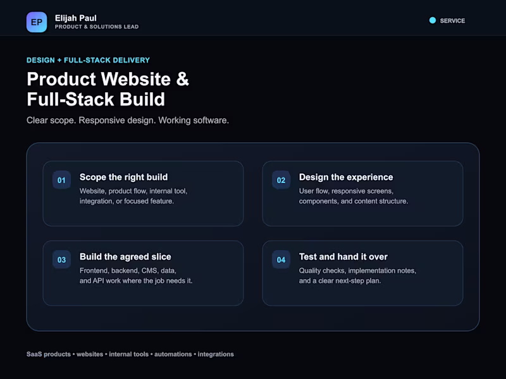Click description starting Frontend, backend, CMS

pos(136,275)
